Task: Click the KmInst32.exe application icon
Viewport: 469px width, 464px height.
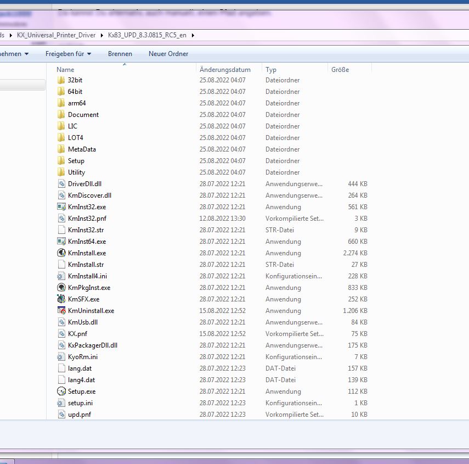Action: coord(61,206)
